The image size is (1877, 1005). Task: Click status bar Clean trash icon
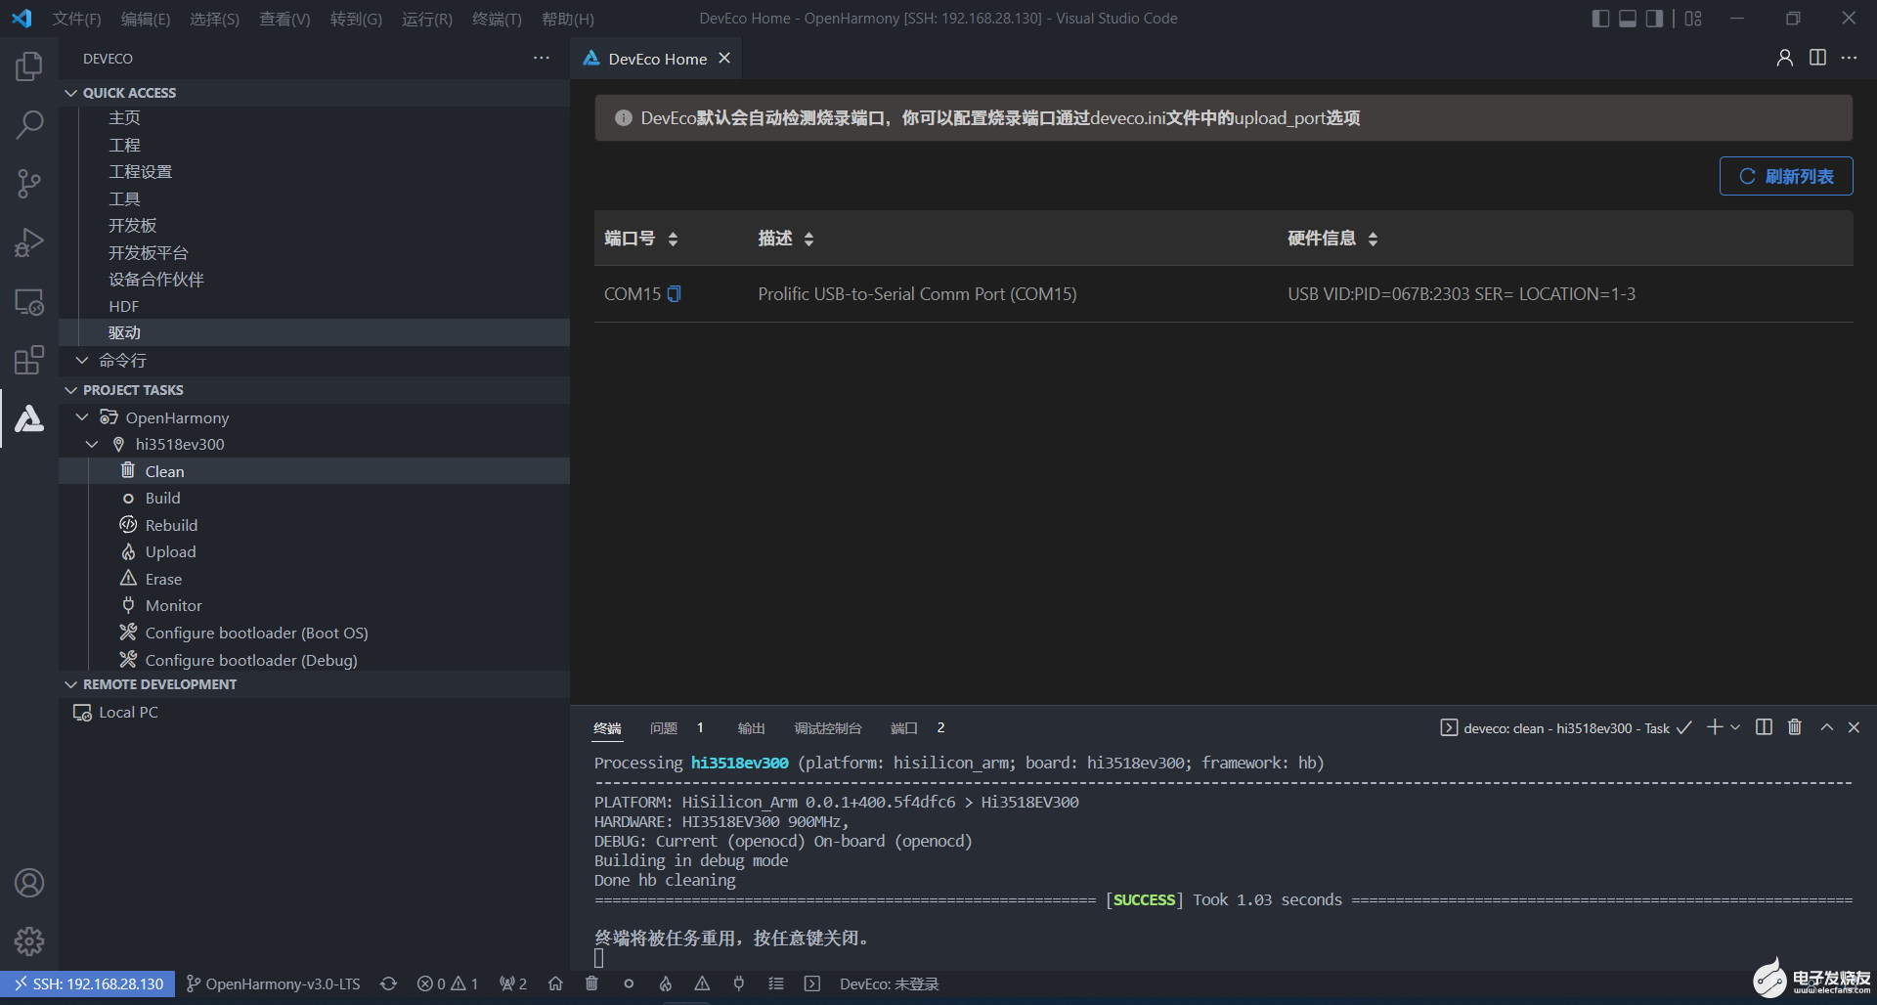coord(591,983)
